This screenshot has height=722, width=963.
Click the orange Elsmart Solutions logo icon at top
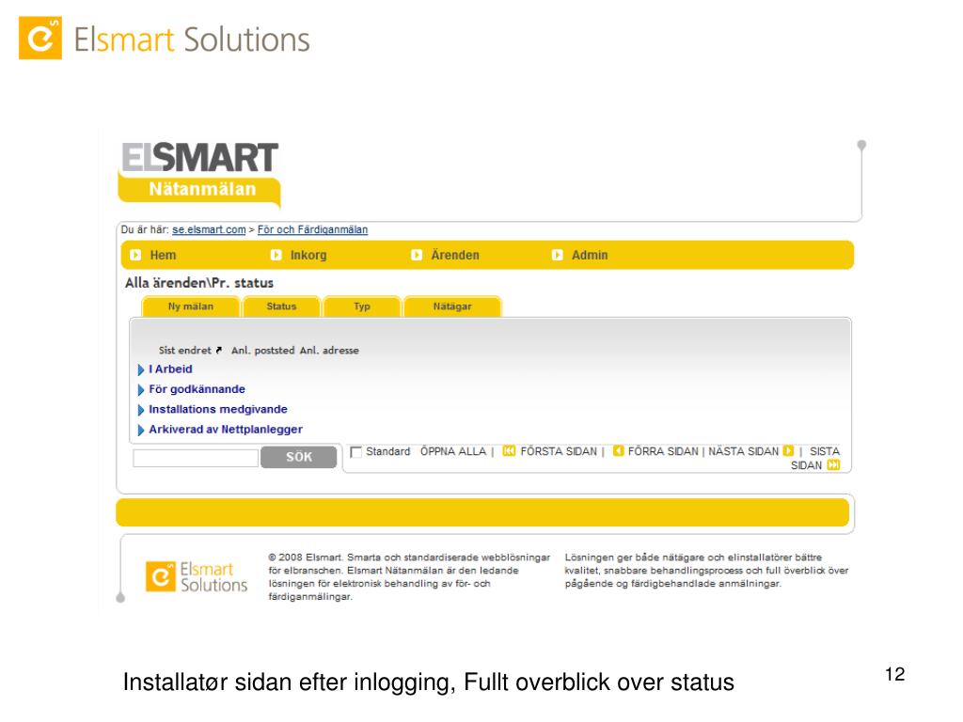coord(39,38)
